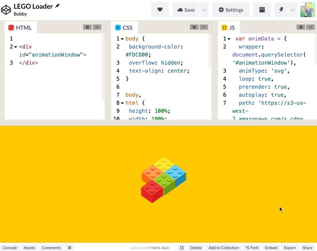Open HTML editor settings gear
Screen dimensions: 317x251
coord(87,27)
